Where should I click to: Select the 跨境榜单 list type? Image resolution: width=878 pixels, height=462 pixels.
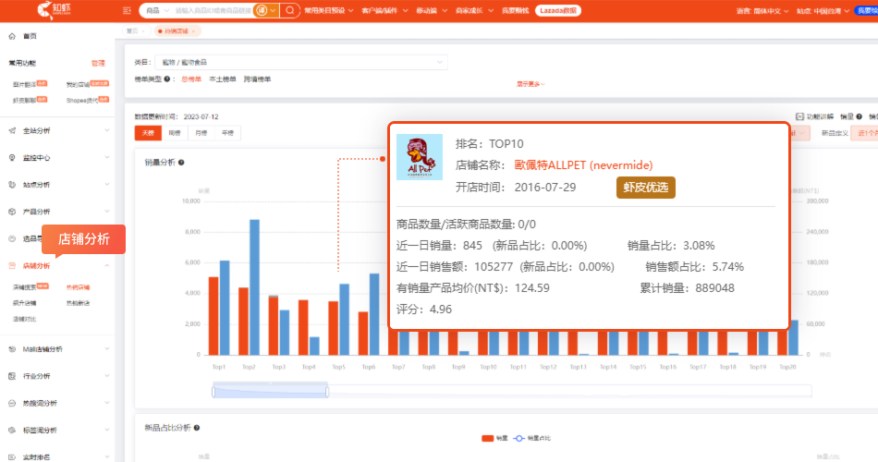click(x=257, y=79)
